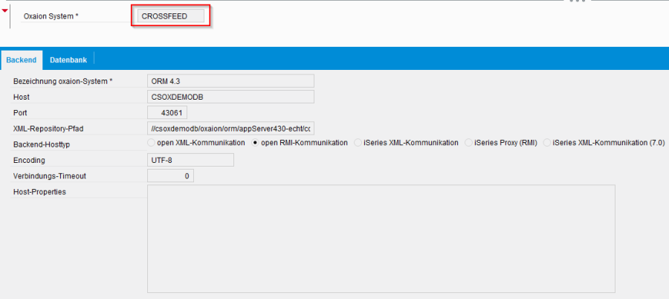Click the Encoding field showing UTF-8
Viewport: 669px width, 299px height.
coord(190,160)
